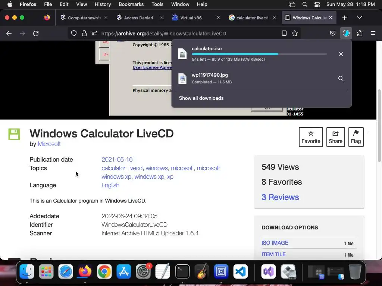
Task: Open the Firefox File menu
Action: pyautogui.click(x=48, y=4)
